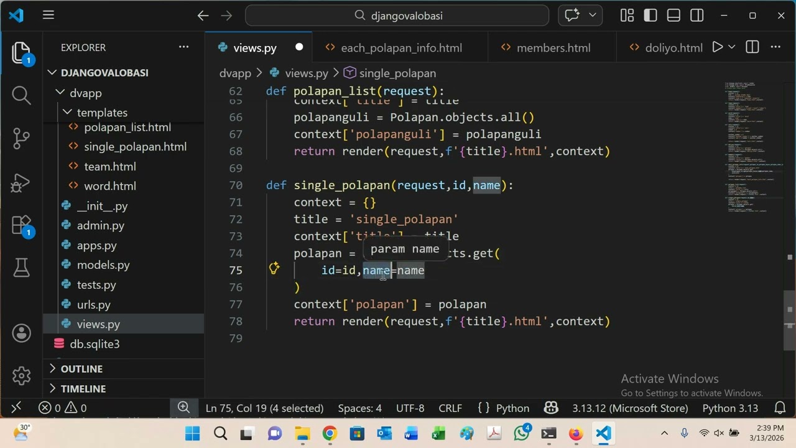Open the Manage gear menu

[x=21, y=376]
